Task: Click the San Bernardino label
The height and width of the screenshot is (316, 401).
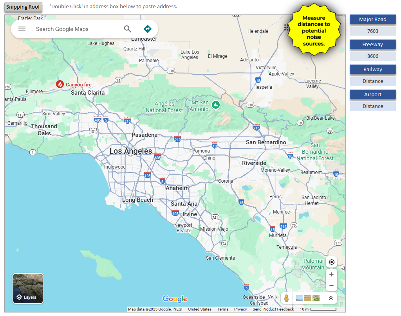Action: tap(266, 142)
